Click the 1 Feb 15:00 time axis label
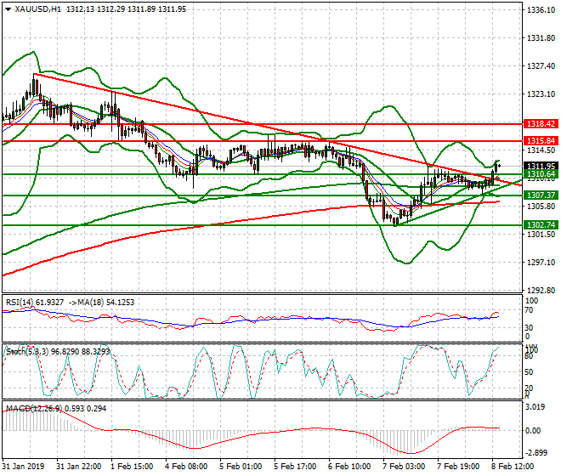Image resolution: width=561 pixels, height=476 pixels. [130, 467]
